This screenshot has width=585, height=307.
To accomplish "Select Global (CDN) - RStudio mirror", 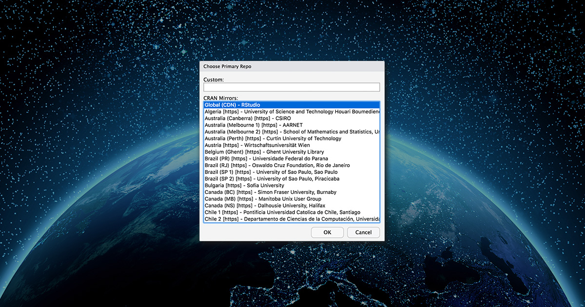I will (292, 105).
